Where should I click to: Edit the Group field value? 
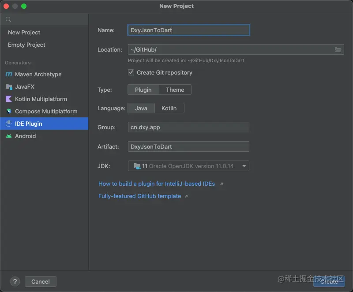click(188, 127)
